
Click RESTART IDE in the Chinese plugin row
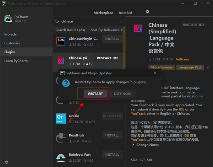point(108,58)
